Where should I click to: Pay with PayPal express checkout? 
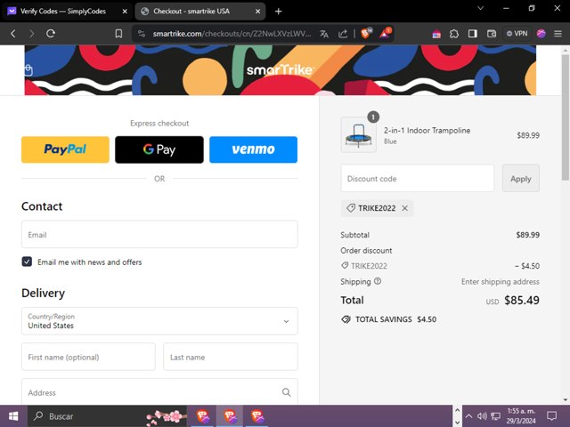65,149
